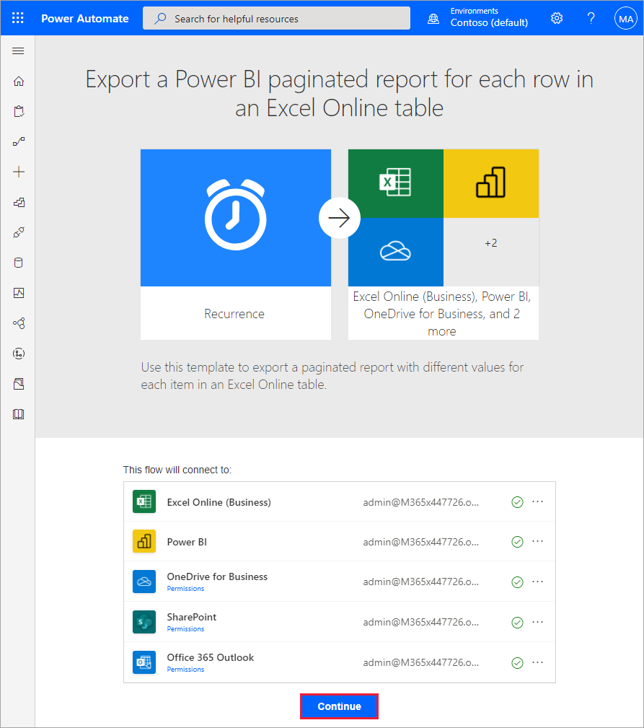Viewport: 644px width, 728px height.
Task: Open Action items clipboard icon in sidebar
Action: tap(19, 111)
